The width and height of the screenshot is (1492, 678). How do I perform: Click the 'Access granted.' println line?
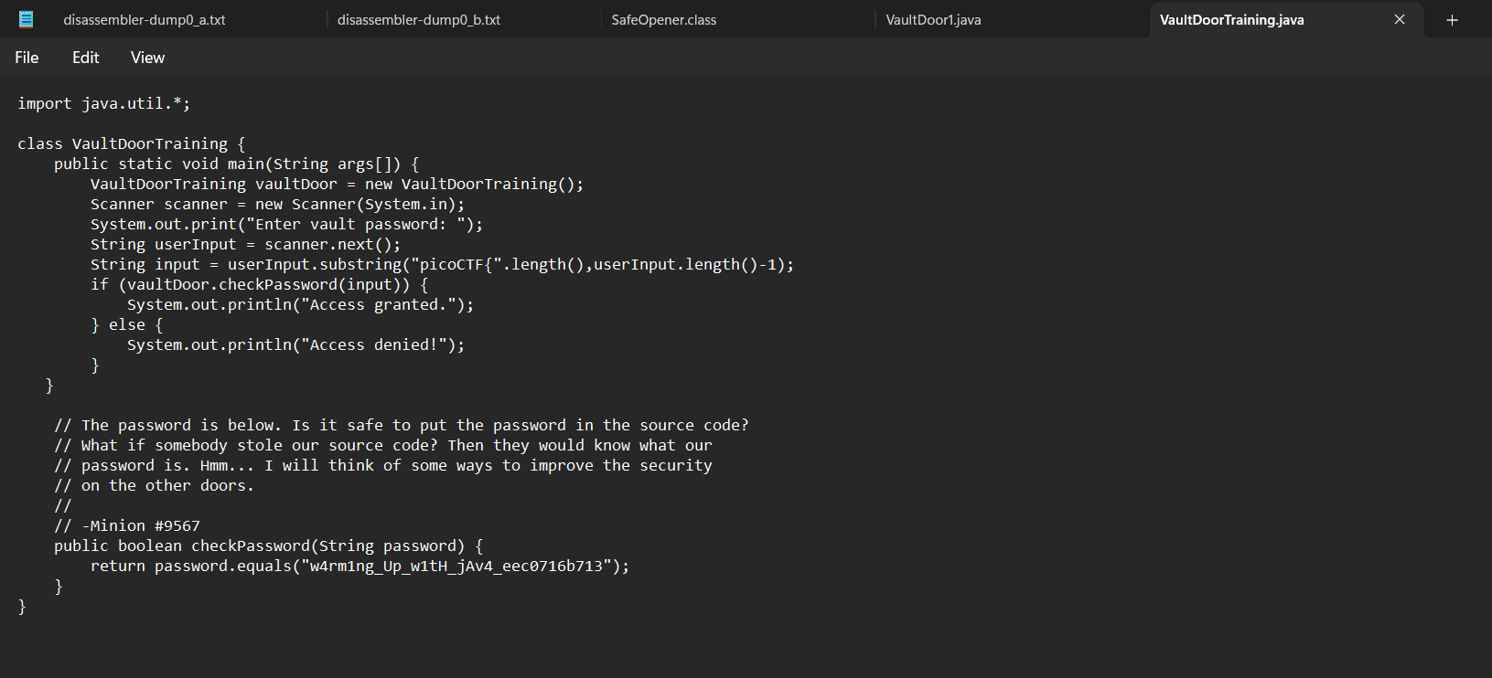point(300,304)
